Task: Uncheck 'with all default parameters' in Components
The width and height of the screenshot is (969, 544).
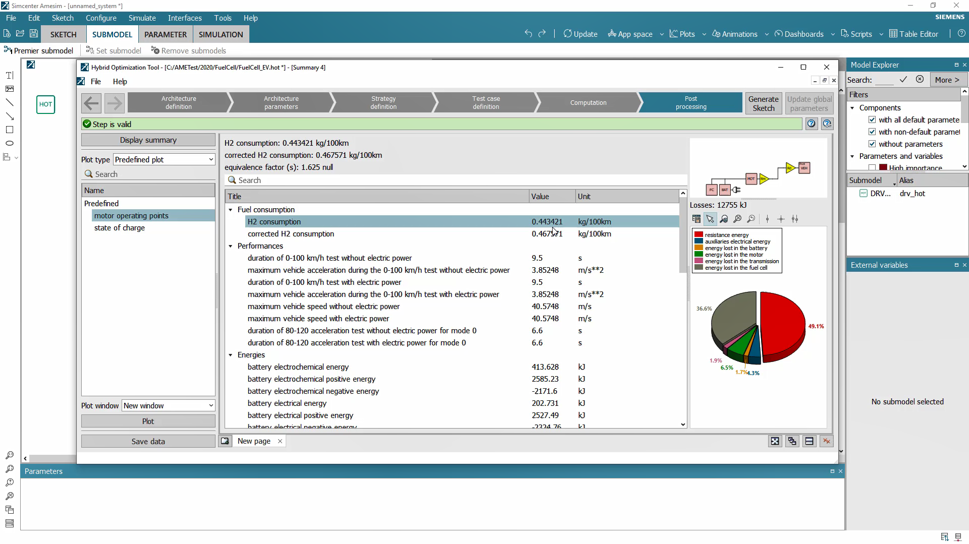Action: 873,119
